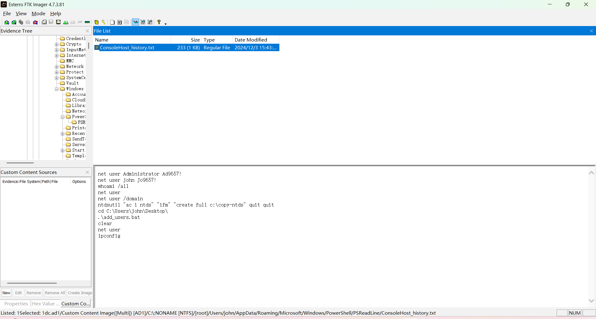
Task: Click the Capture Memory chip icon
Action: [x=87, y=22]
